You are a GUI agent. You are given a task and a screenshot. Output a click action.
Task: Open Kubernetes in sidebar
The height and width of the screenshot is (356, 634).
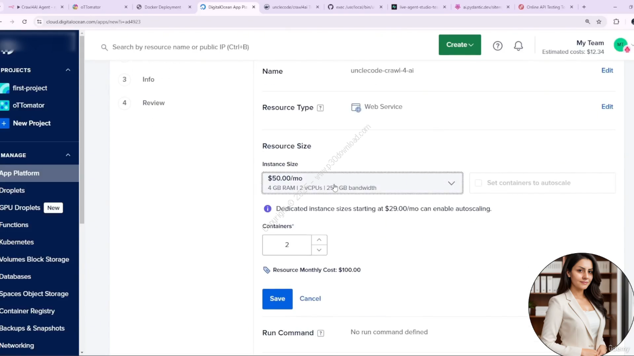coord(17,242)
